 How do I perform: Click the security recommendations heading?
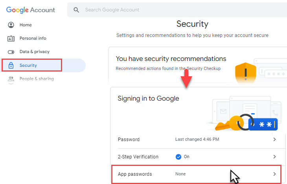[x=171, y=59]
